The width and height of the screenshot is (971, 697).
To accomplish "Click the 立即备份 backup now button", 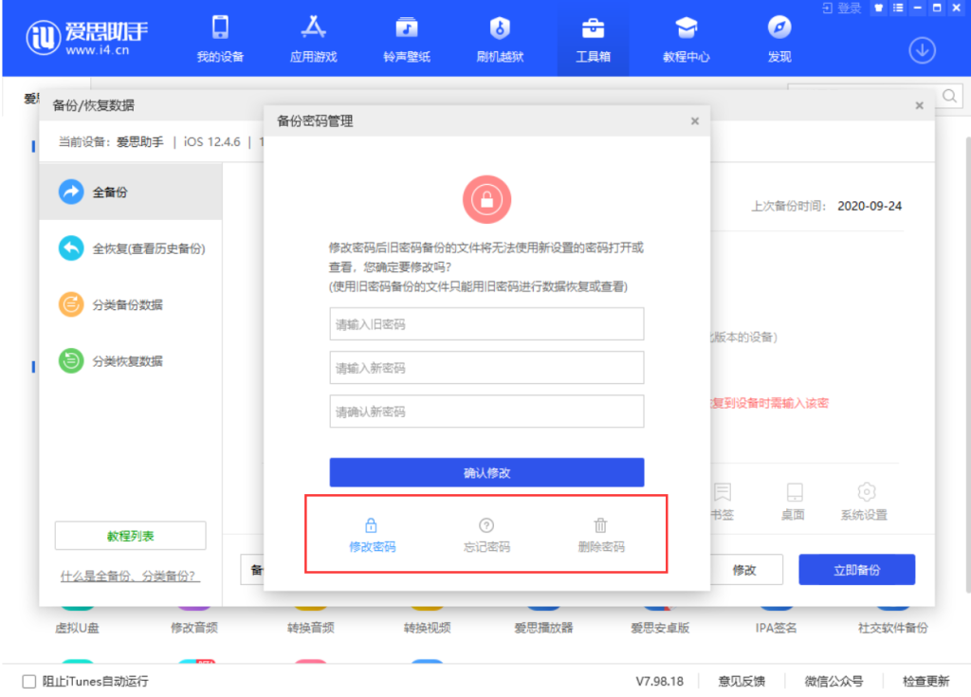I will click(x=856, y=570).
